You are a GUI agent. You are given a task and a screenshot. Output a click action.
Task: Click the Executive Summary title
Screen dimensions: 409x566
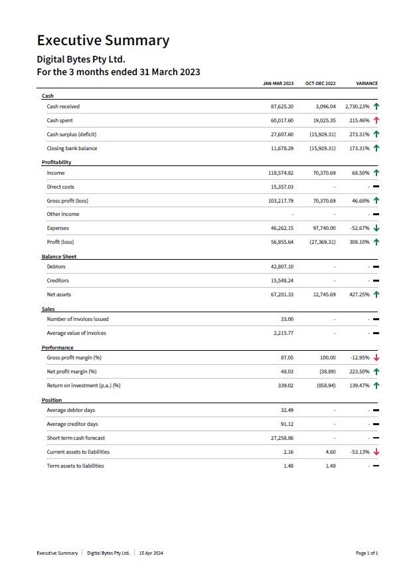(x=103, y=41)
